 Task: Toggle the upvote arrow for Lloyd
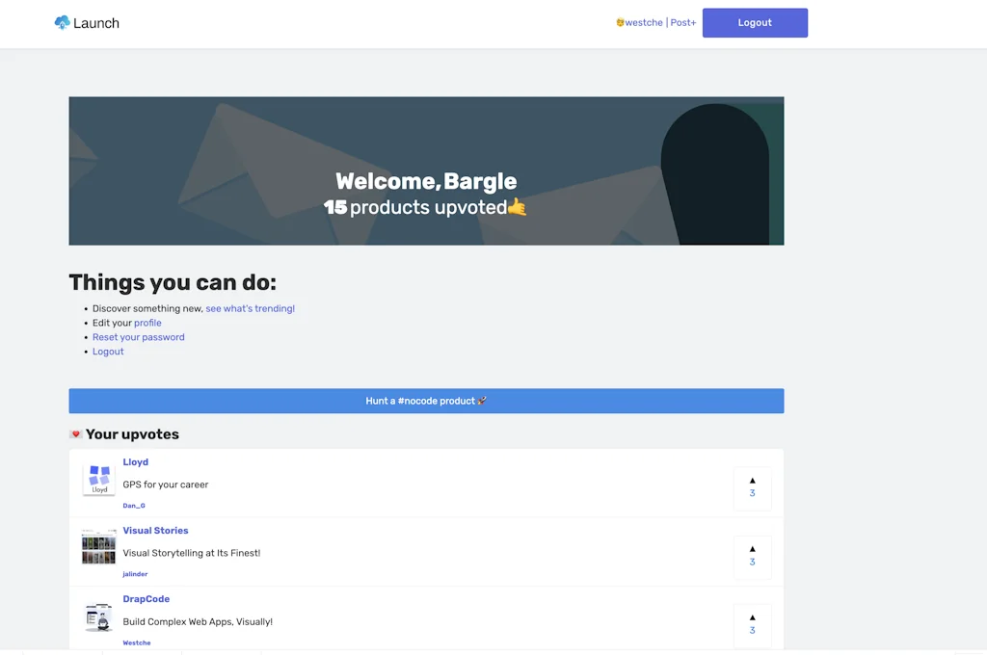pyautogui.click(x=752, y=481)
